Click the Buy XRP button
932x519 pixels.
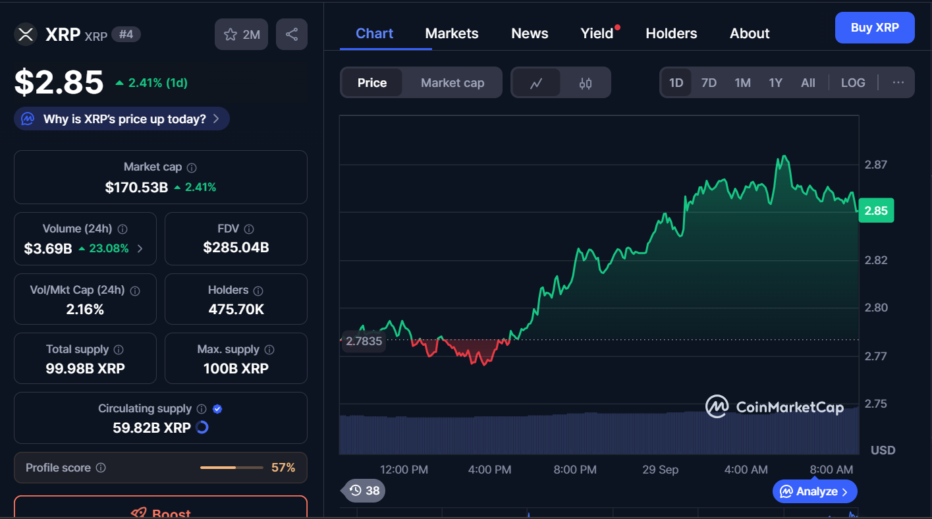875,28
